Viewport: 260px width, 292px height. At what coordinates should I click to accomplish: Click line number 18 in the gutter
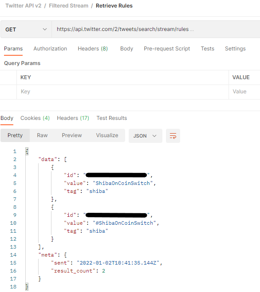tap(13, 287)
